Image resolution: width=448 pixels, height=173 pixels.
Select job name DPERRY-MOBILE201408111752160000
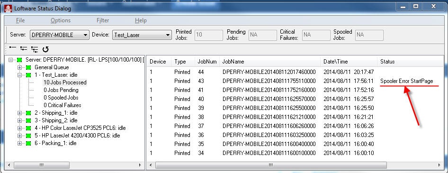coord(269,90)
